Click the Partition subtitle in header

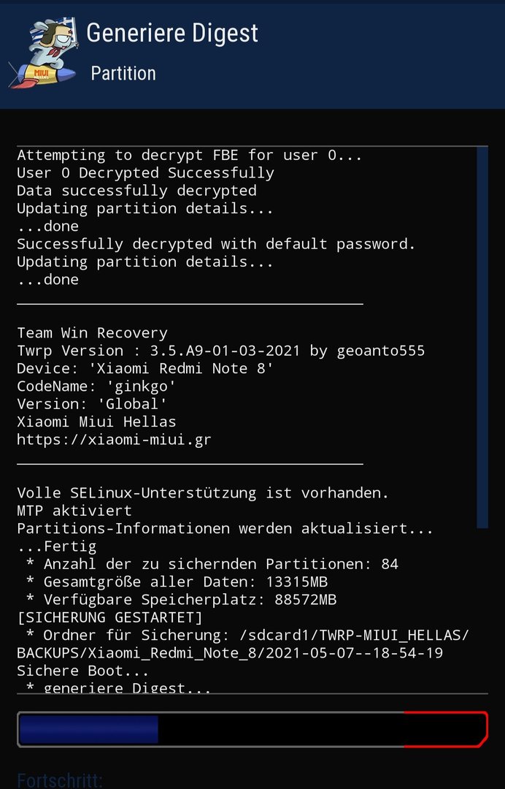[x=123, y=74]
